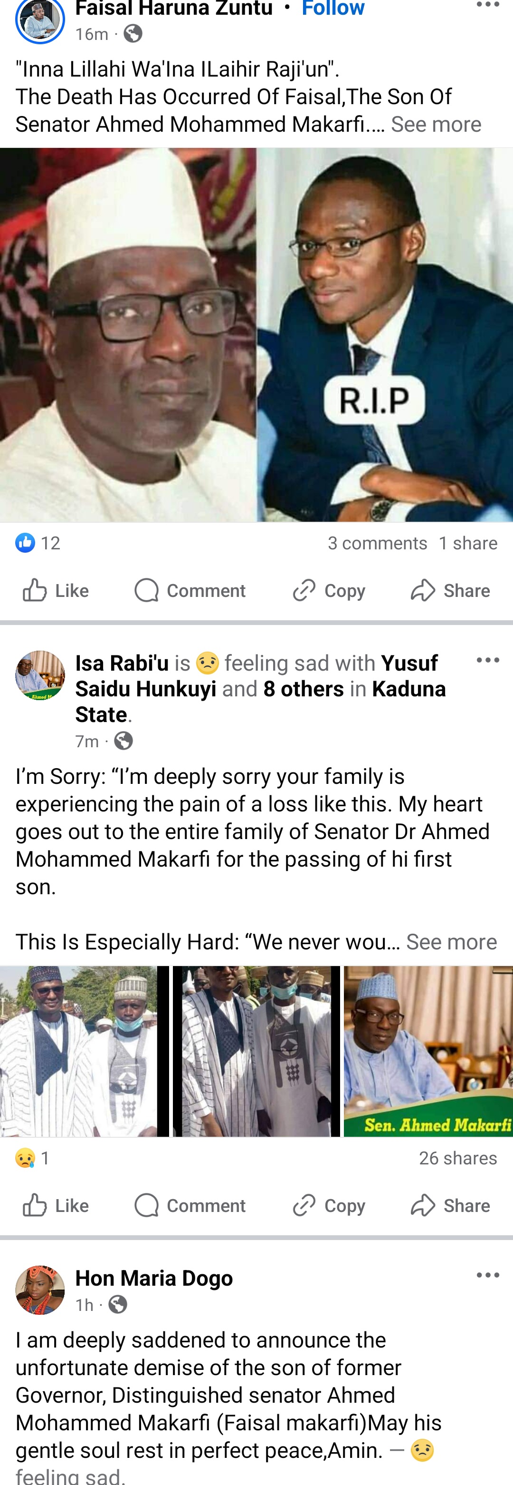Screen dimensions: 513x1485
Task: Like Faisal Haruna Zuntu's post
Action: point(56,590)
